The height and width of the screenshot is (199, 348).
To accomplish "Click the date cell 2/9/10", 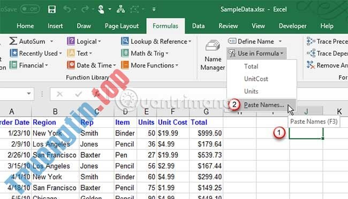I will (x=16, y=144).
